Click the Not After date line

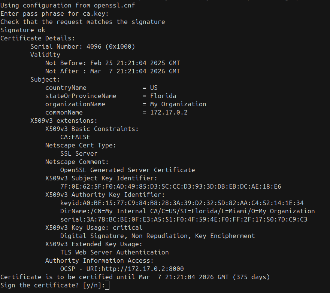pyautogui.click(x=112, y=71)
